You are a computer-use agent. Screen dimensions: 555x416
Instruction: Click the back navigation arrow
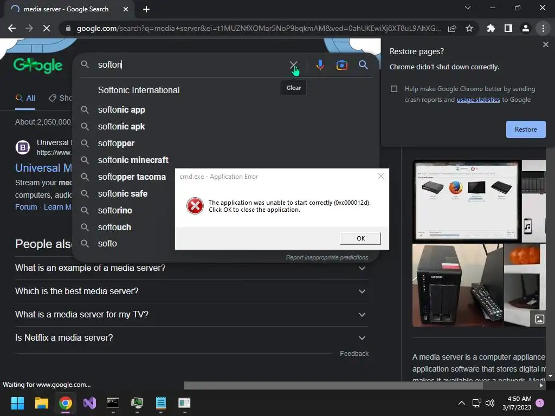[x=12, y=28]
